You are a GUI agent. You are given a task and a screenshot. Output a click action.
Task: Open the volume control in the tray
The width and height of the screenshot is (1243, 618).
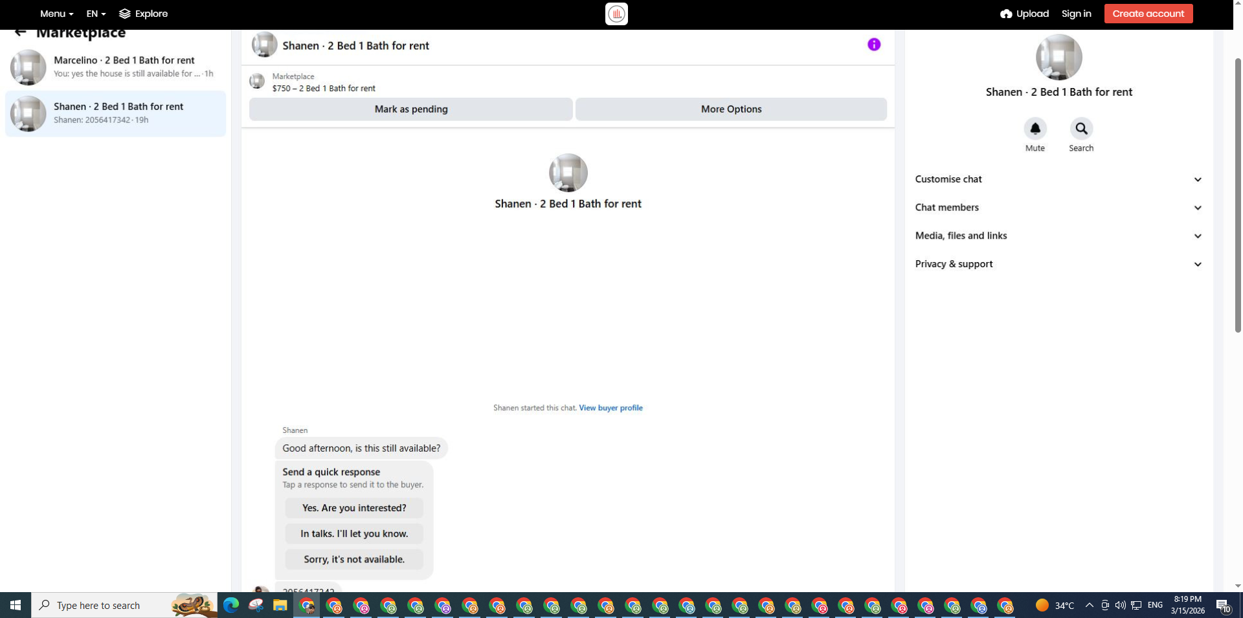1120,606
